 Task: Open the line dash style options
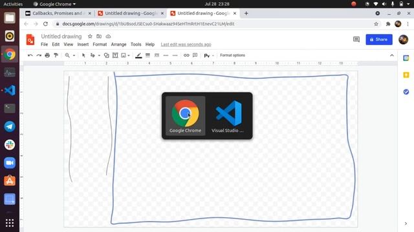157,55
